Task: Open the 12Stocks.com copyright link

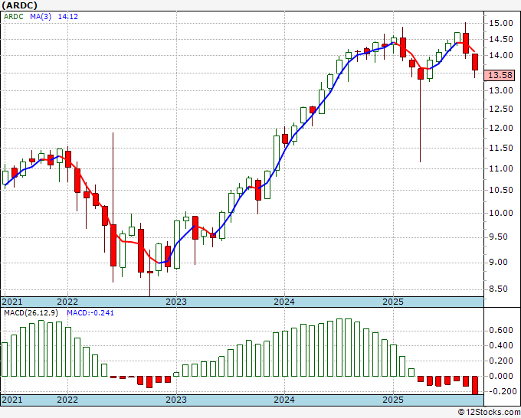Action: tap(489, 412)
